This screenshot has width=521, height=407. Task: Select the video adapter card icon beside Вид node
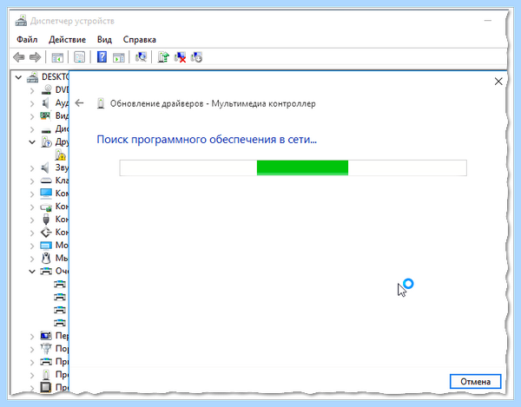point(45,116)
